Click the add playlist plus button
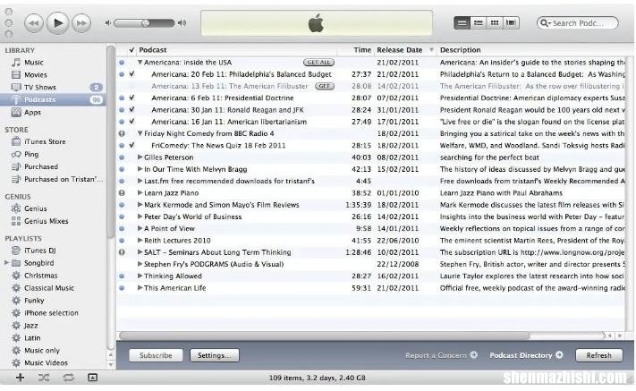 20,378
